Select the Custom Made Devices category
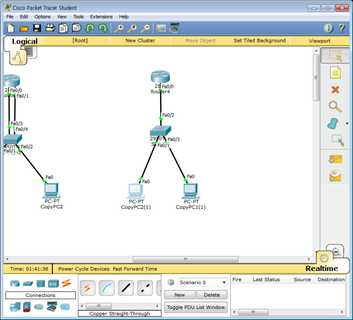The image size is (353, 320). [52, 307]
